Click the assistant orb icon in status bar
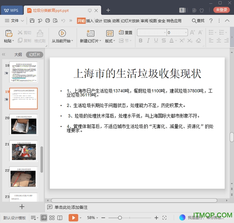This screenshot has height=223, width=234. pos(182,217)
